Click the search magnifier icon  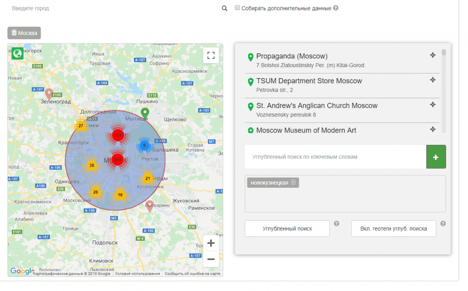point(224,8)
